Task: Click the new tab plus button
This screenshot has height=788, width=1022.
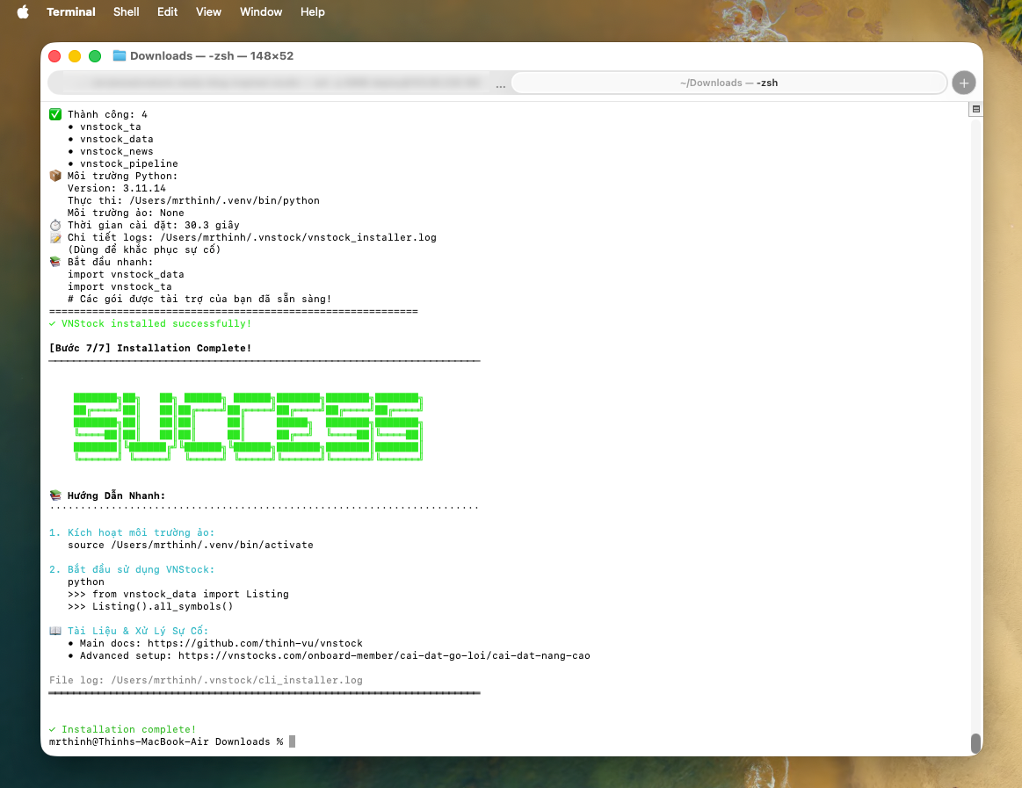Action: click(964, 83)
